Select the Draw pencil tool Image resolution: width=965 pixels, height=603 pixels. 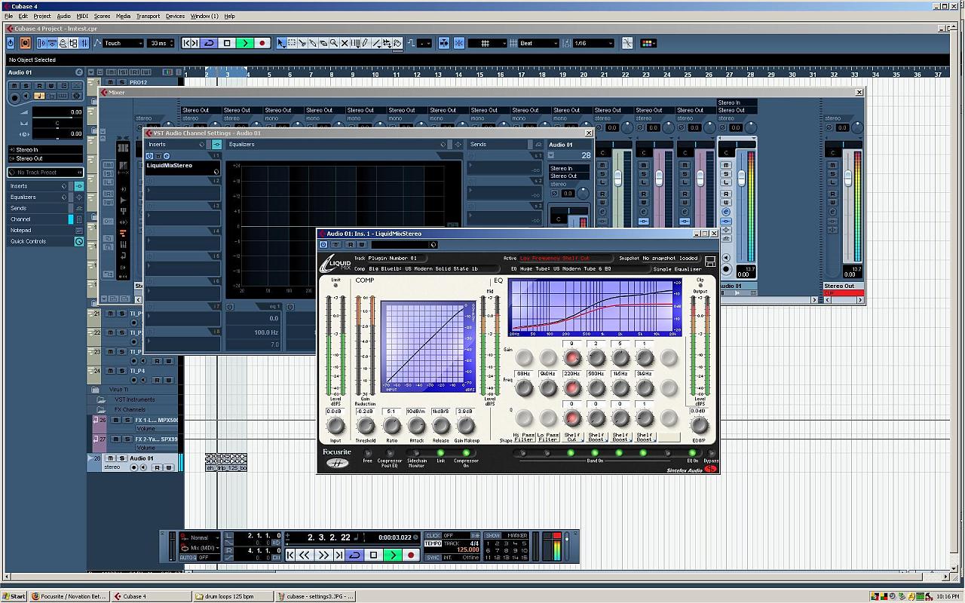(x=366, y=44)
